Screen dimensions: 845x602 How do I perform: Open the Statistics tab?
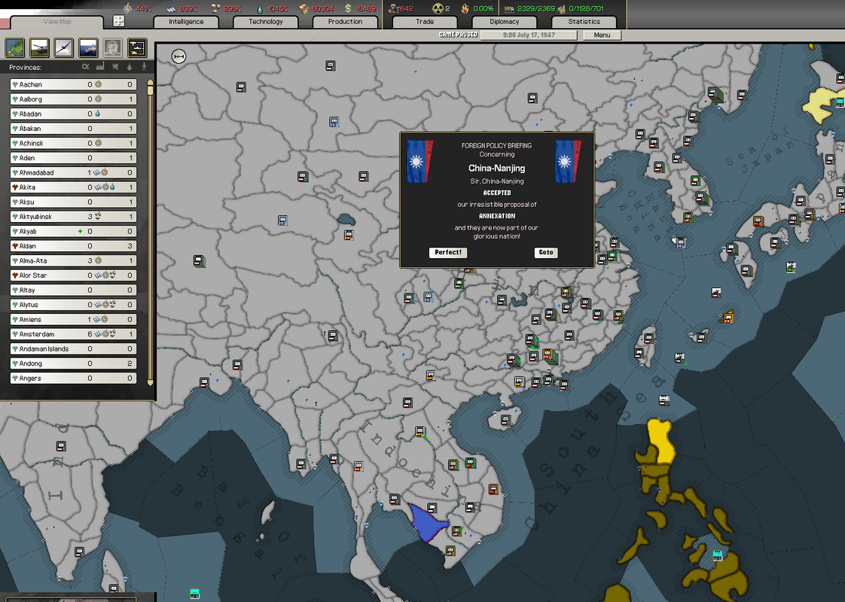(584, 22)
